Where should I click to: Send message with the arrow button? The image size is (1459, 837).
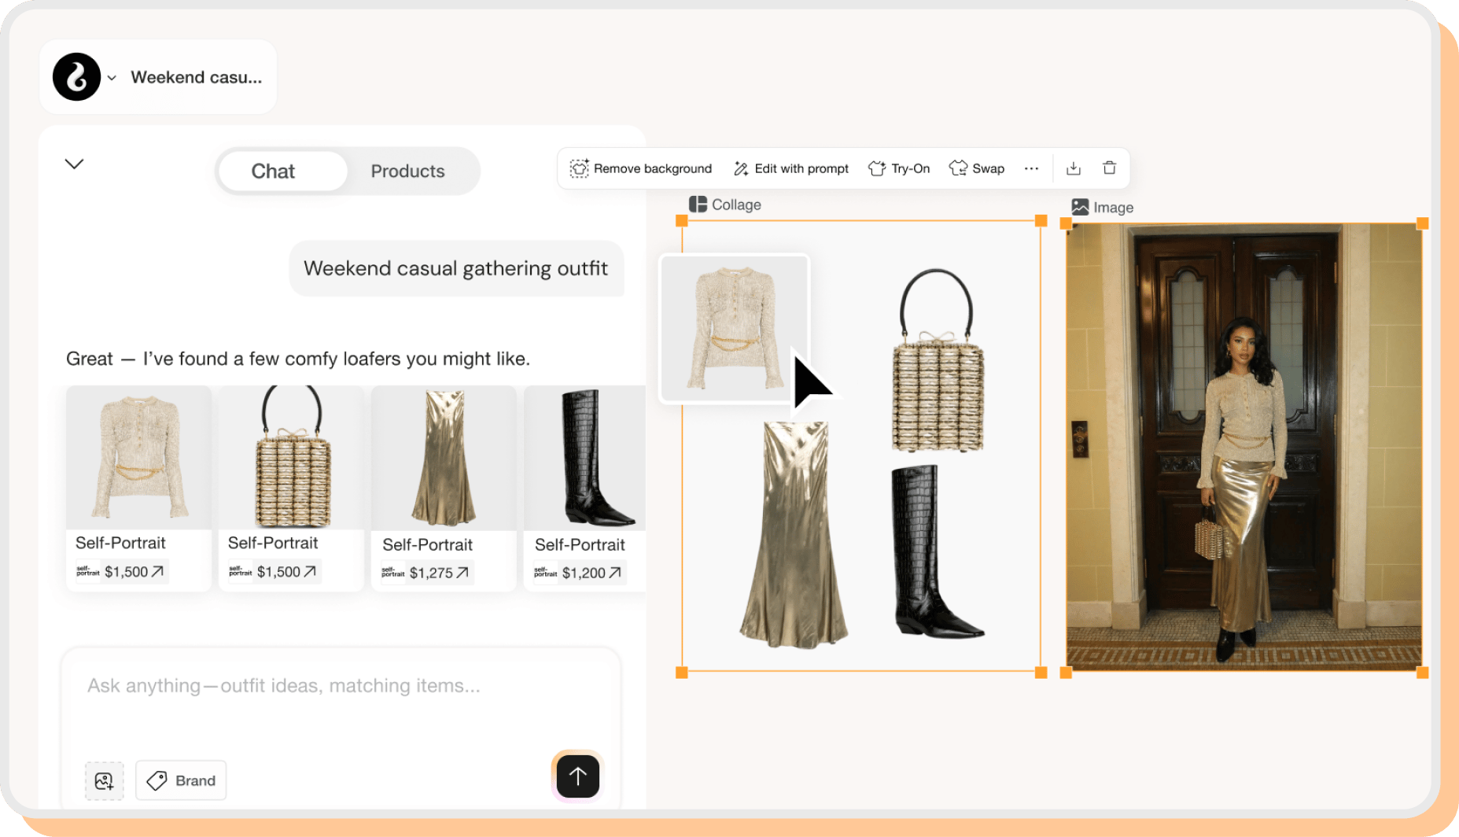click(577, 776)
